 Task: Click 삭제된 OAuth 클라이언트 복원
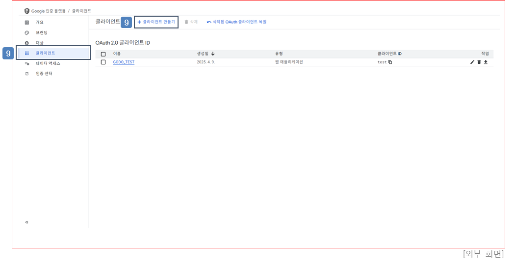236,22
